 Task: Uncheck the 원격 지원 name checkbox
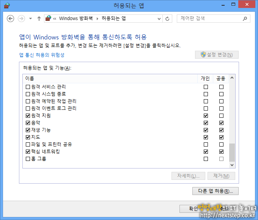pos(28,116)
